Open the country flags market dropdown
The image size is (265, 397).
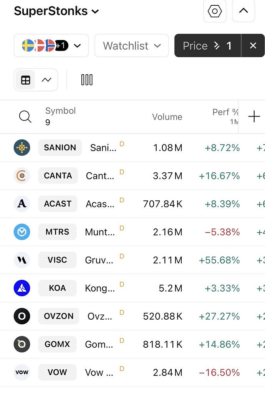tap(51, 46)
